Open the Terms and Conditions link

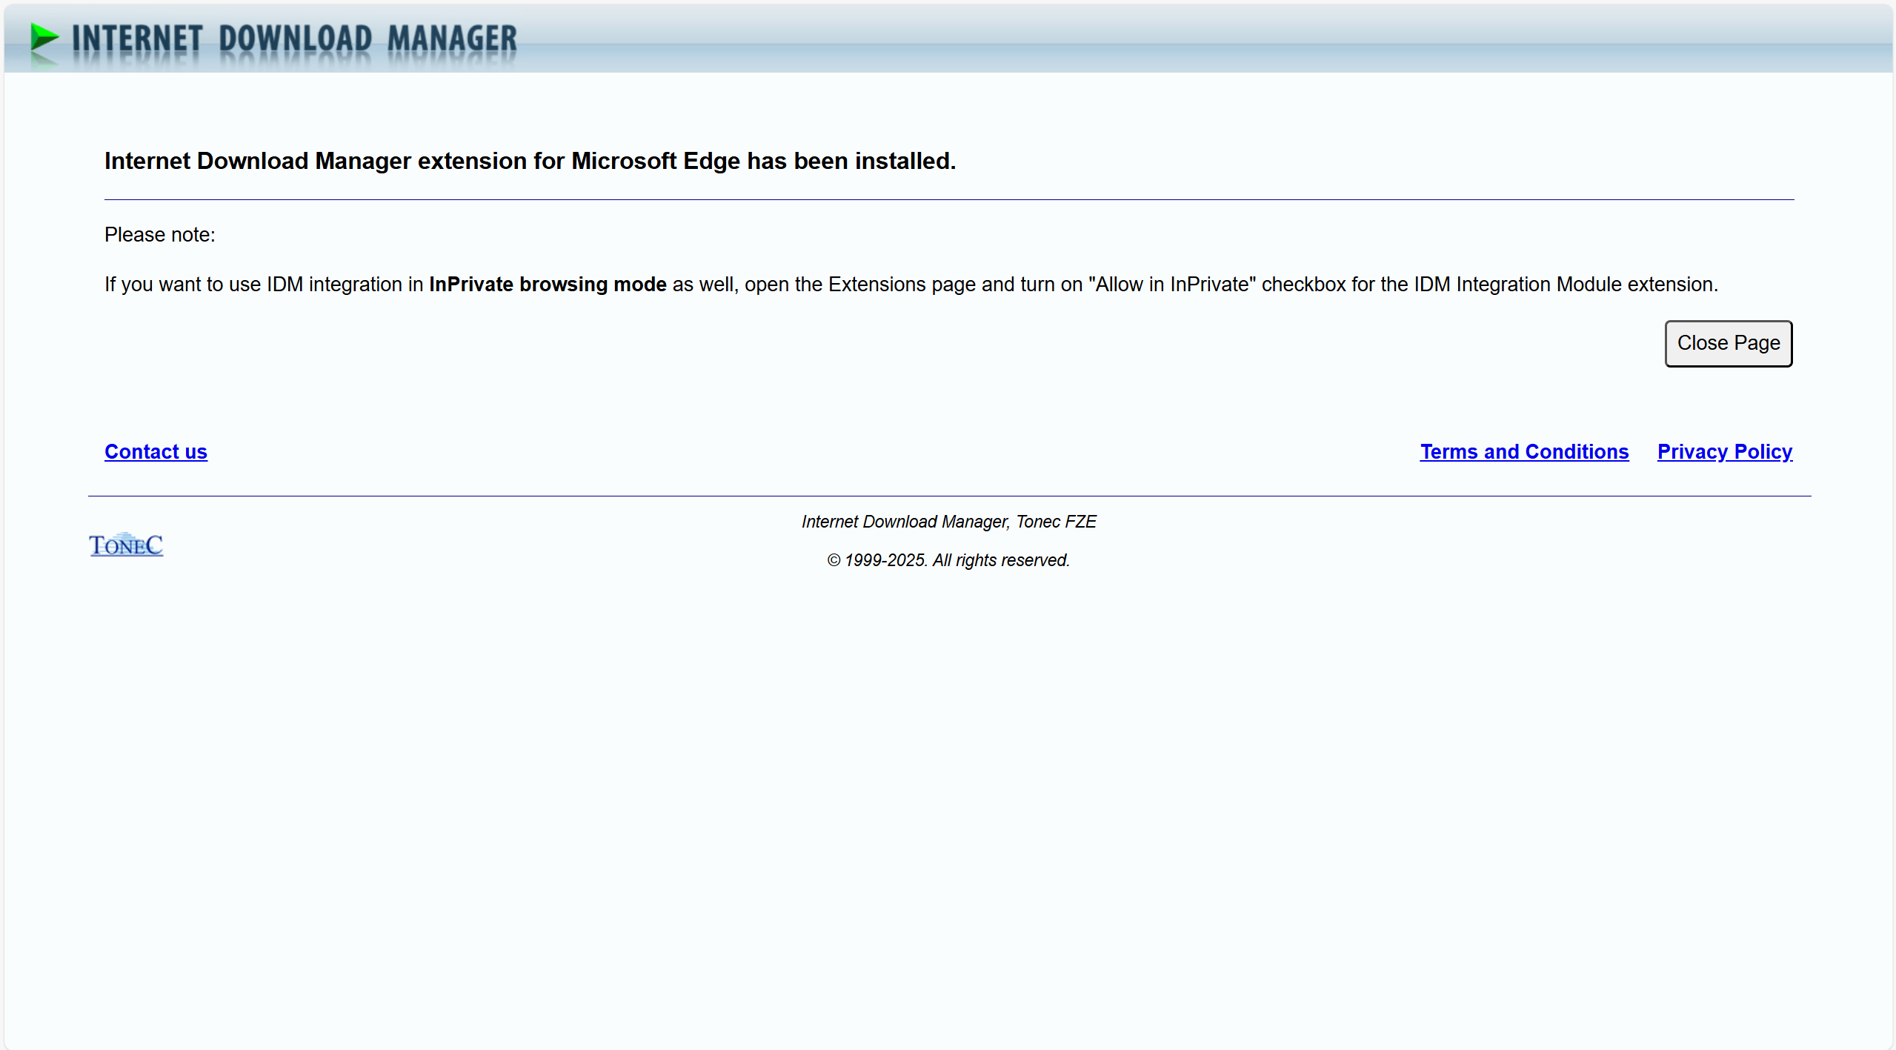(x=1524, y=452)
